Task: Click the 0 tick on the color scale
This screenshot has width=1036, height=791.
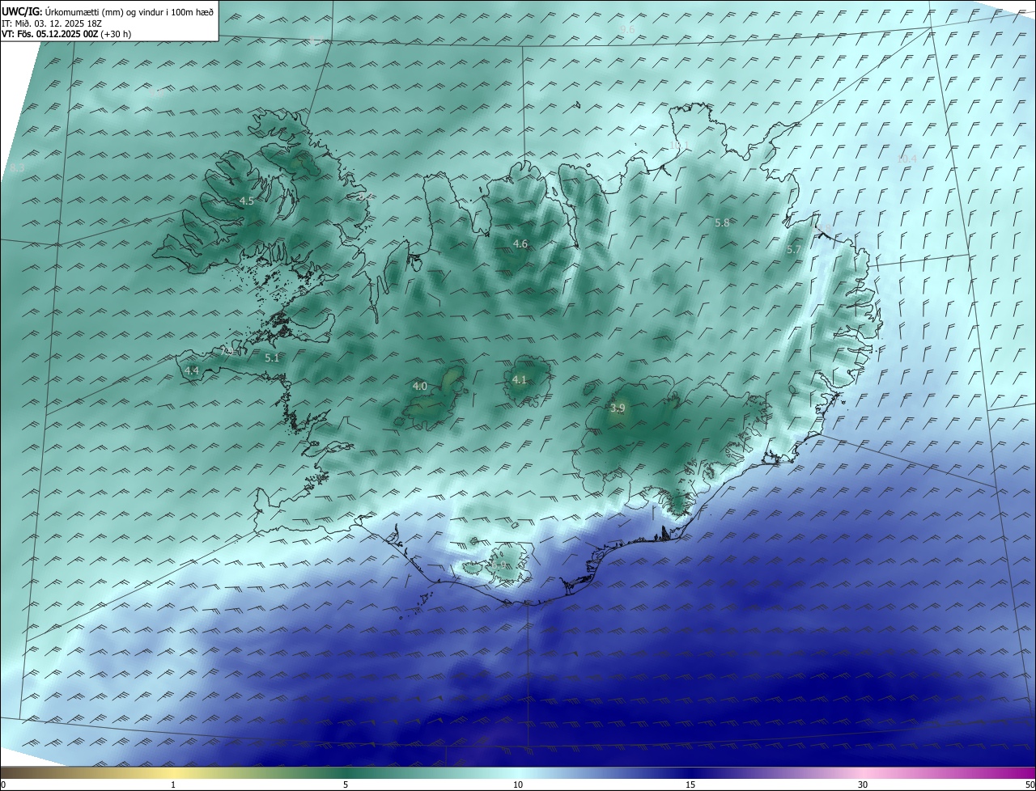Action: (x=3, y=785)
